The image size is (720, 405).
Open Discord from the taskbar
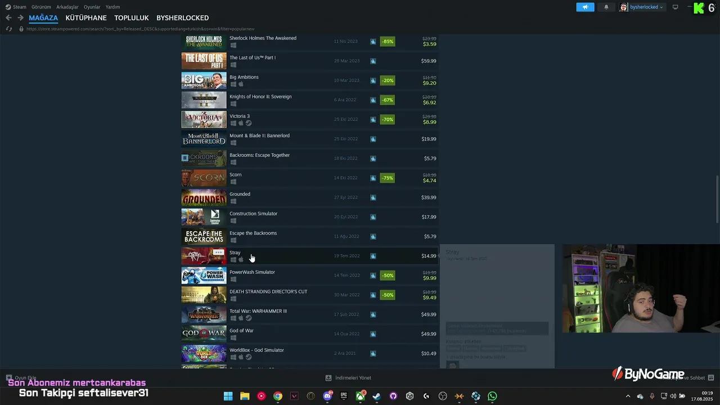click(327, 396)
